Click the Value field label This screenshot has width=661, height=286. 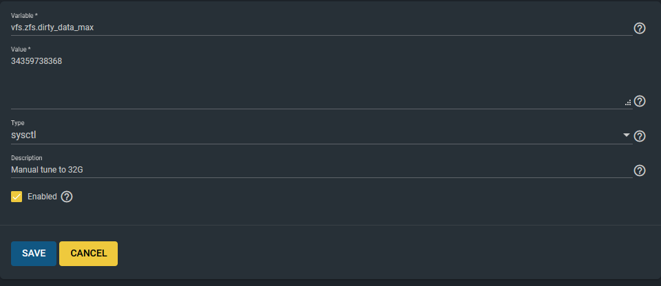tap(21, 49)
